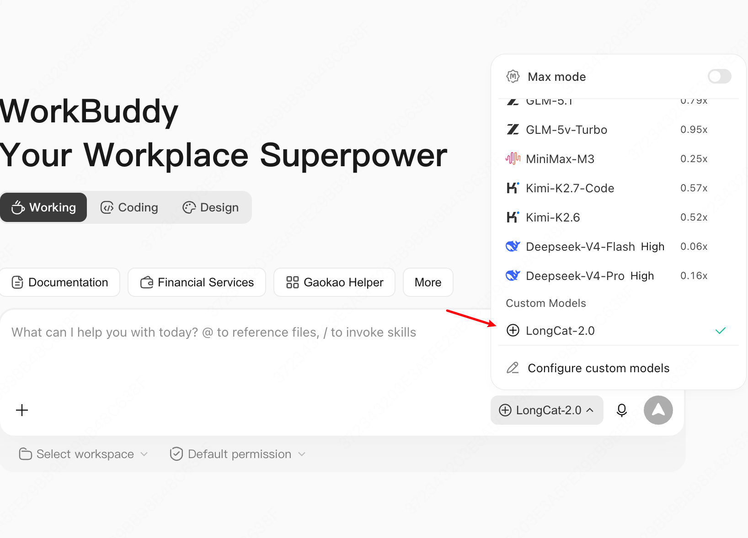Click the More button

point(428,282)
